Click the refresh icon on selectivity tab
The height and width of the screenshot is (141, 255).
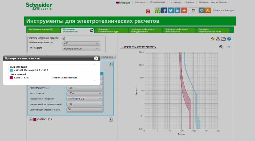coord(92,30)
